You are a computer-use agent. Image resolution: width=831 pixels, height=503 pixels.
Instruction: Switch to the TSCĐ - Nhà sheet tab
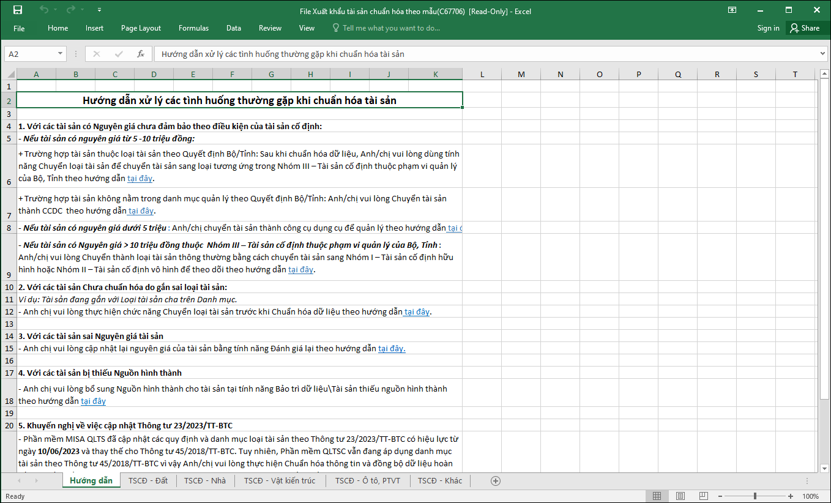pyautogui.click(x=205, y=480)
